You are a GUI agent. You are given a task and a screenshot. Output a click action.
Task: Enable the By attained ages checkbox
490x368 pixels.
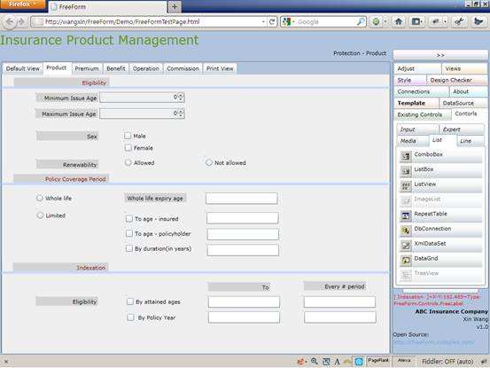[129, 301]
